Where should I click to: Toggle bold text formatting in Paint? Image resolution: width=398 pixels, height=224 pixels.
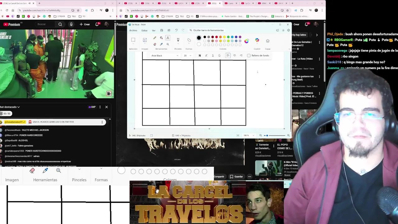click(200, 56)
